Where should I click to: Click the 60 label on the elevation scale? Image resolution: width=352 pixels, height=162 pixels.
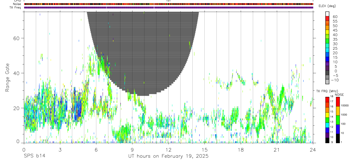[335, 17]
